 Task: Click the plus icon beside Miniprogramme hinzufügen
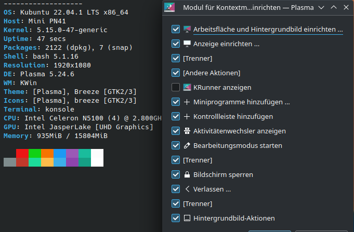click(x=187, y=102)
